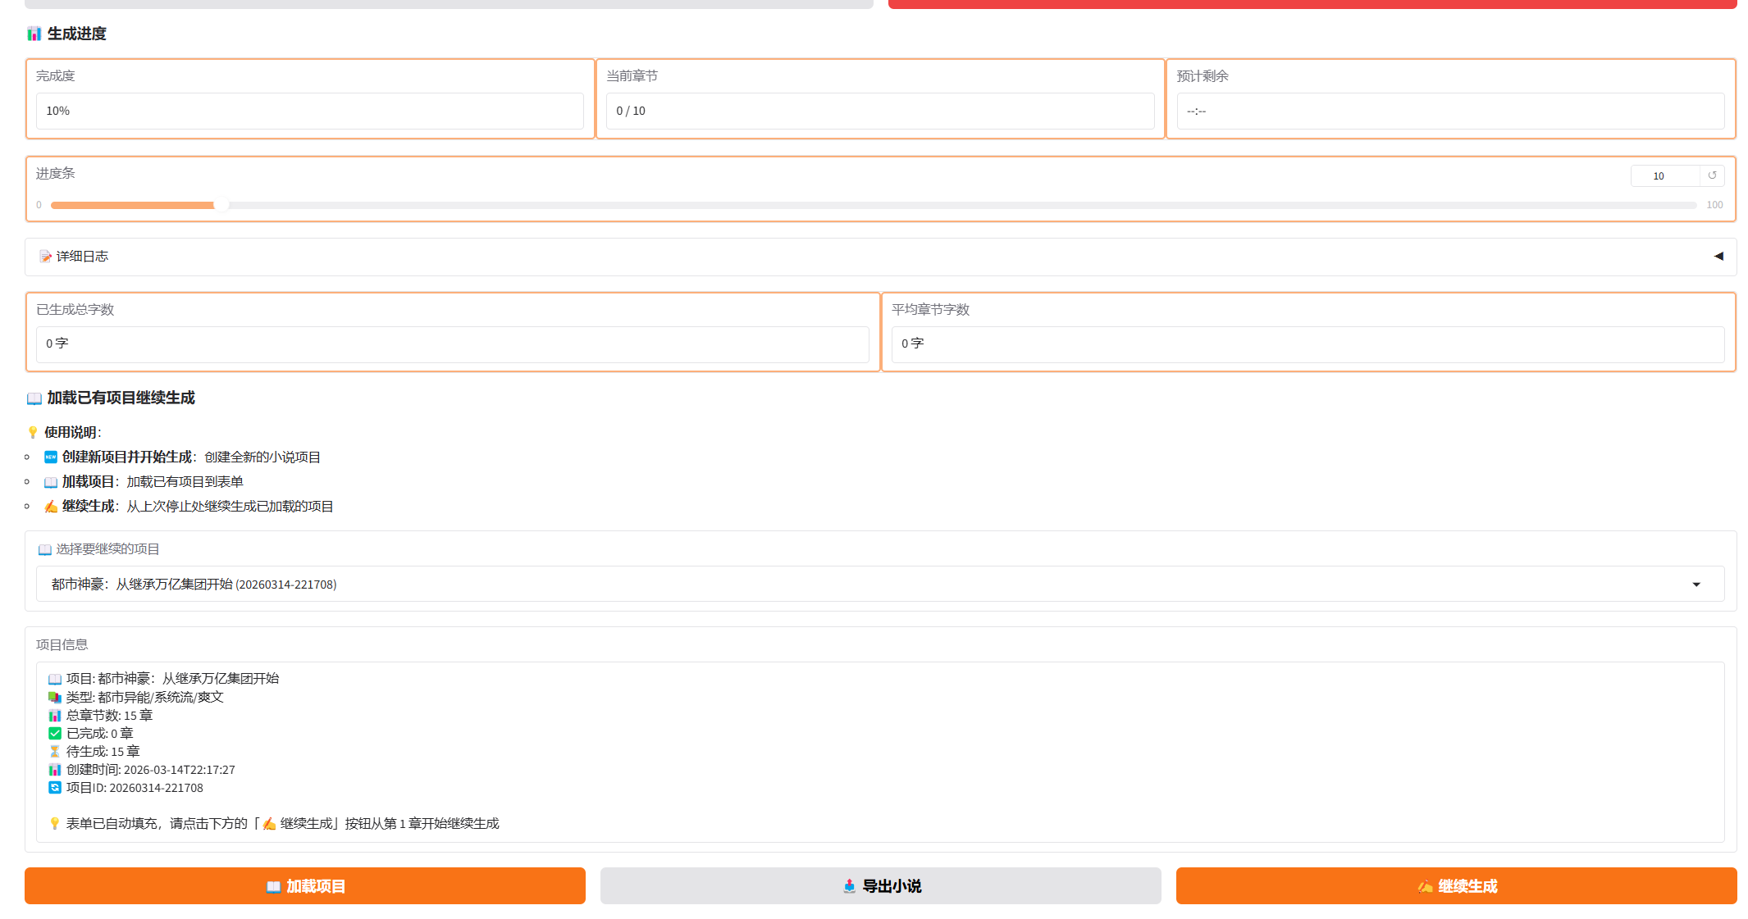Click the NEW badge icon before 创建新项目并开始生成
Screen dimensions: 1748x919
coord(51,457)
